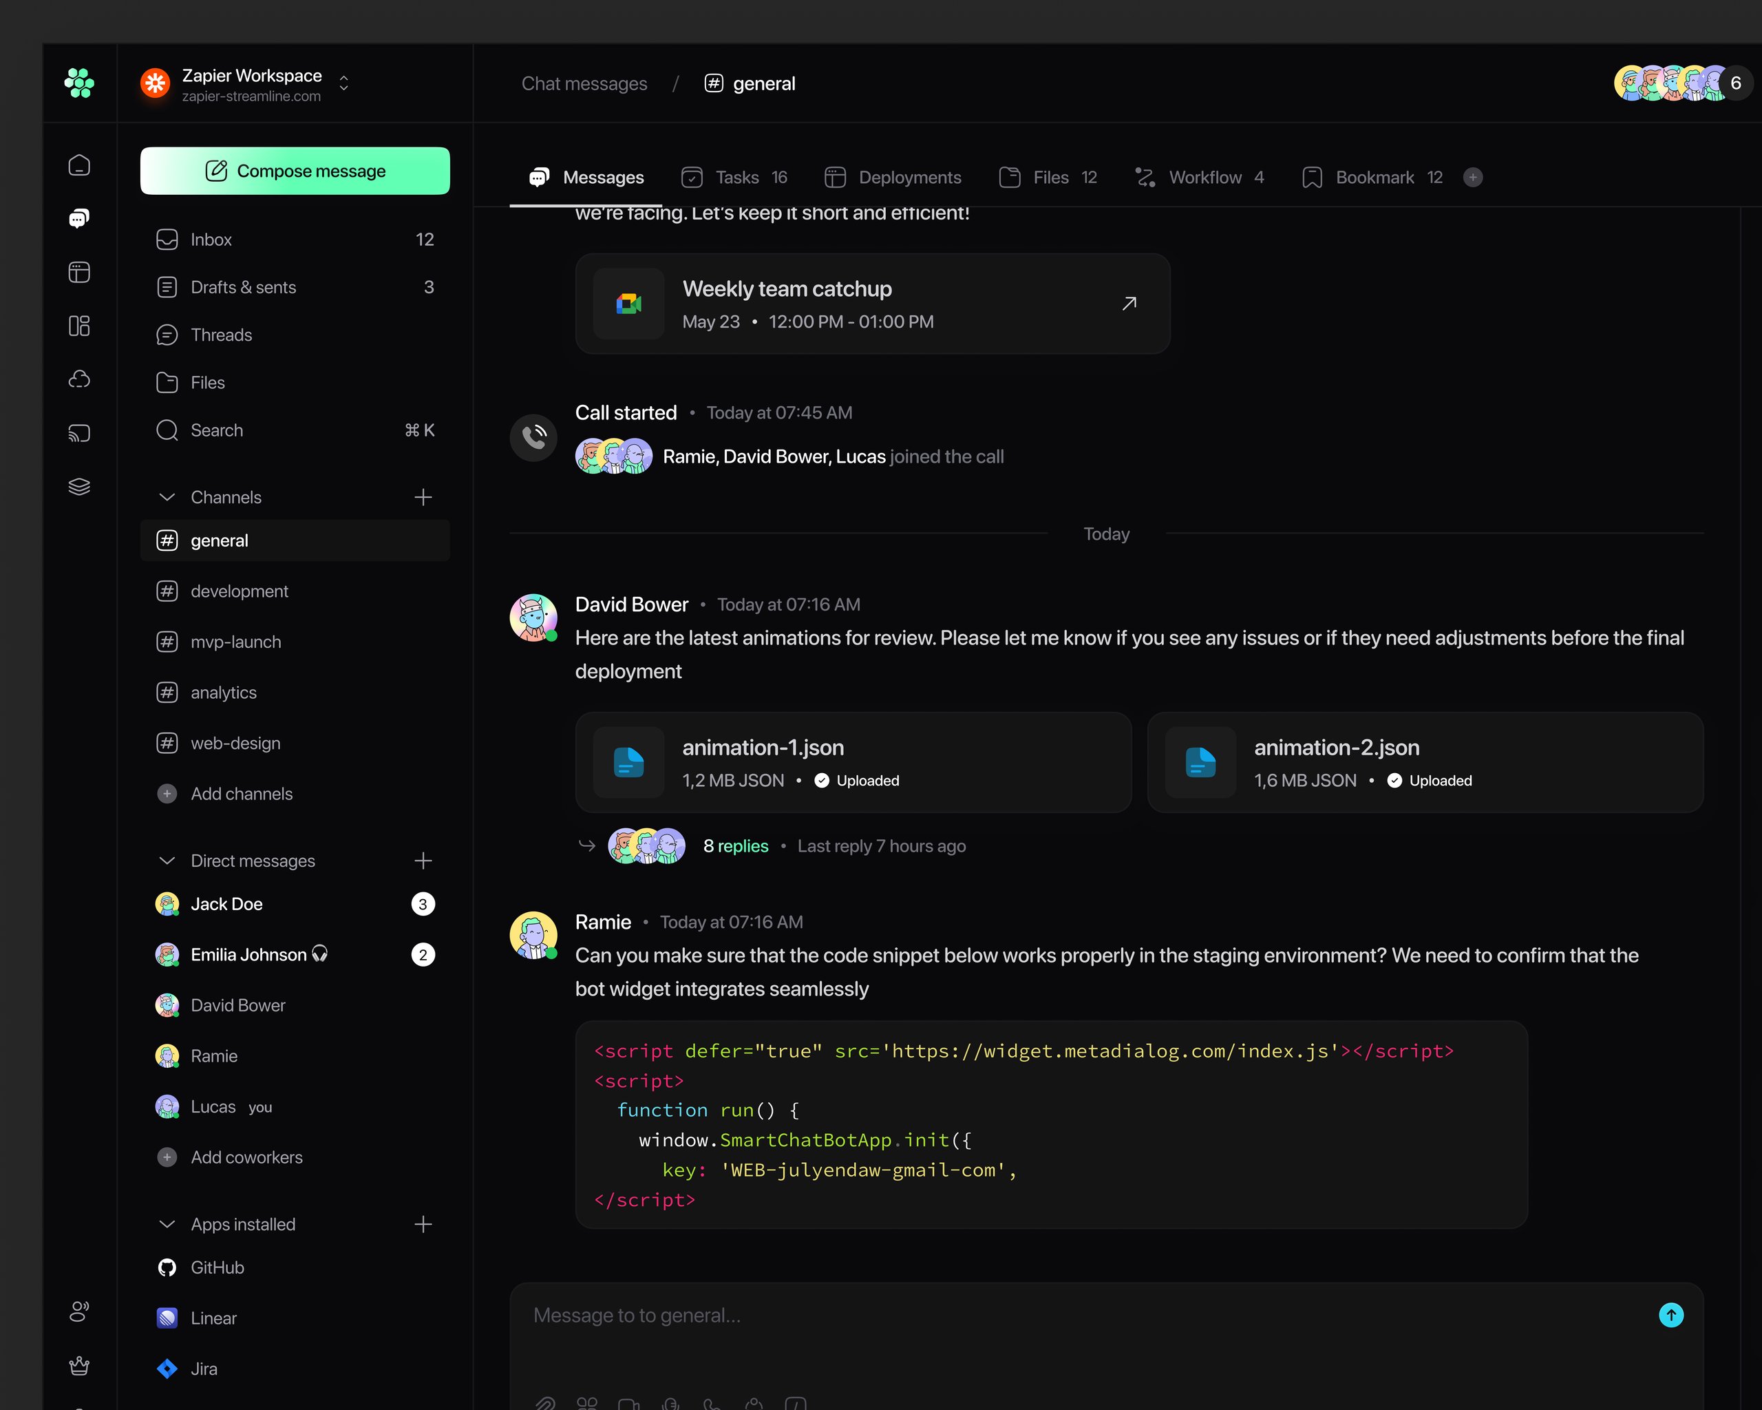This screenshot has height=1410, width=1762.
Task: Select the web-design channel
Action: pyautogui.click(x=295, y=743)
